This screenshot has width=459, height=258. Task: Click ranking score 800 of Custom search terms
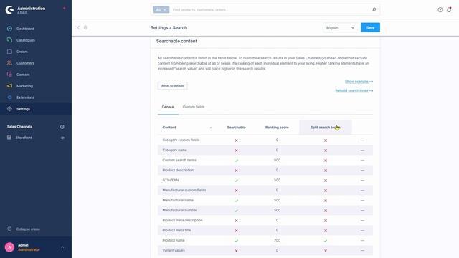[277, 160]
